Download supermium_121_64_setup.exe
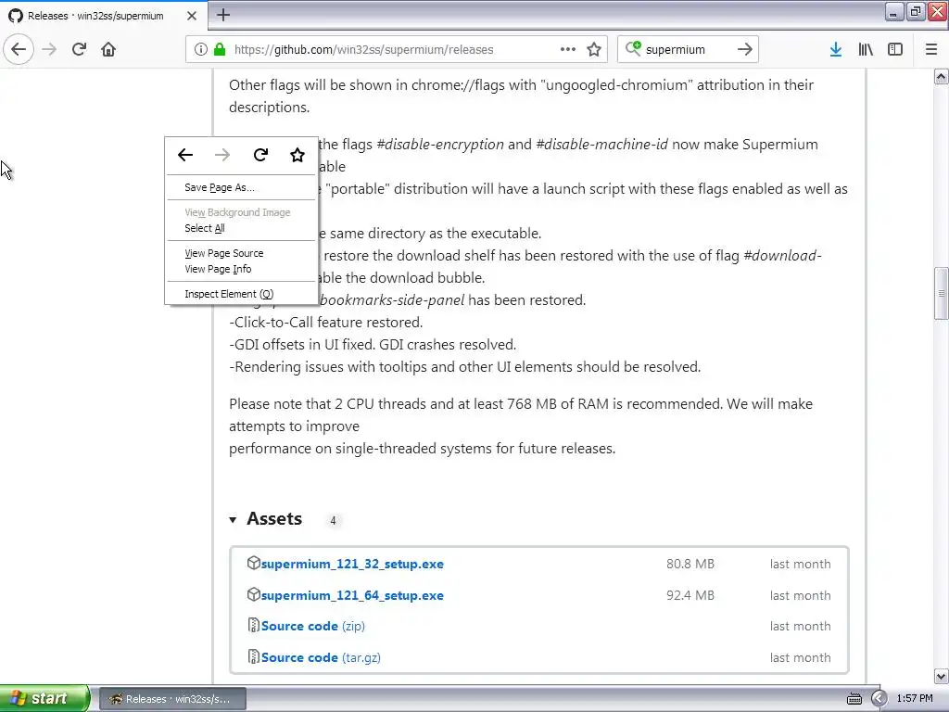The image size is (949, 712). pos(352,595)
